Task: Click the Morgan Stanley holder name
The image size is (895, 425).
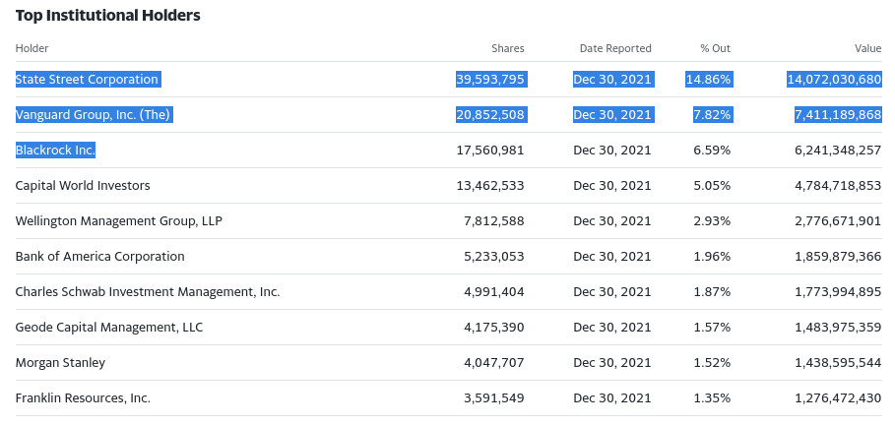Action: (x=60, y=363)
